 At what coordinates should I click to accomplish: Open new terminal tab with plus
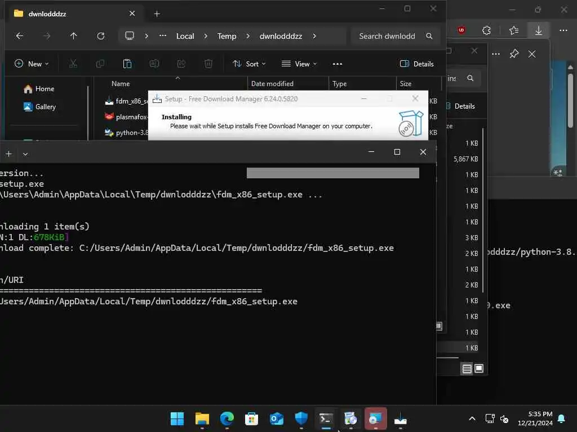tap(9, 154)
